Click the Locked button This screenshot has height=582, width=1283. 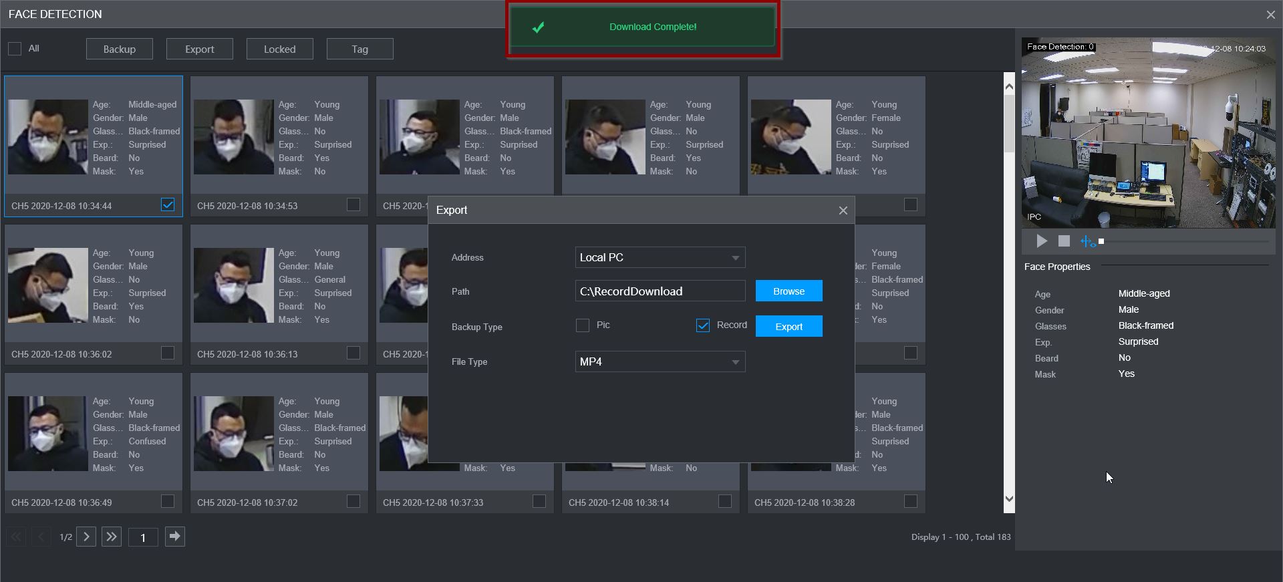click(280, 49)
